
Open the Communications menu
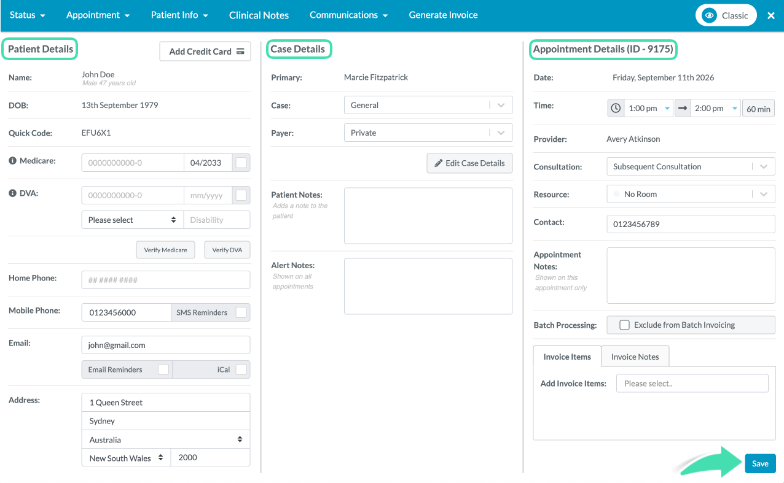click(x=348, y=15)
